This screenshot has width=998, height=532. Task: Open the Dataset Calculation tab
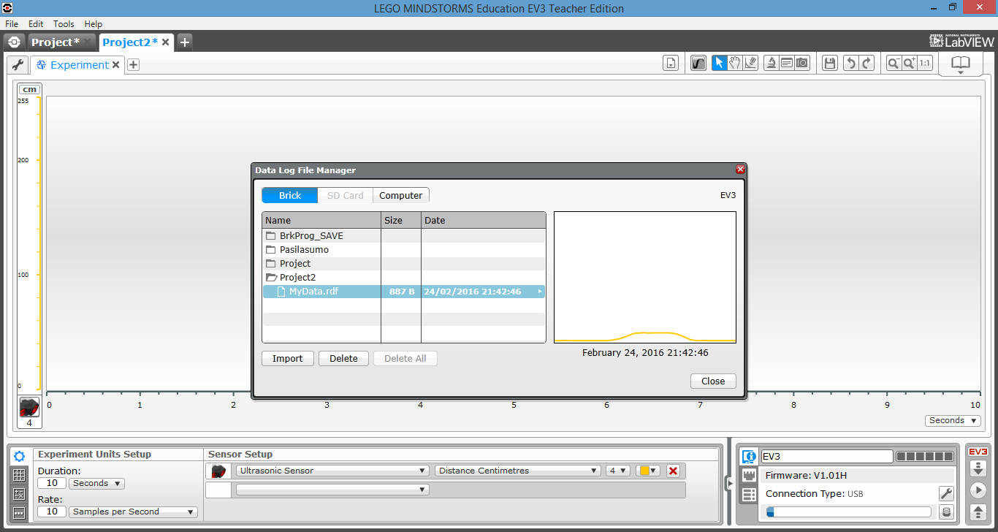pyautogui.click(x=20, y=494)
